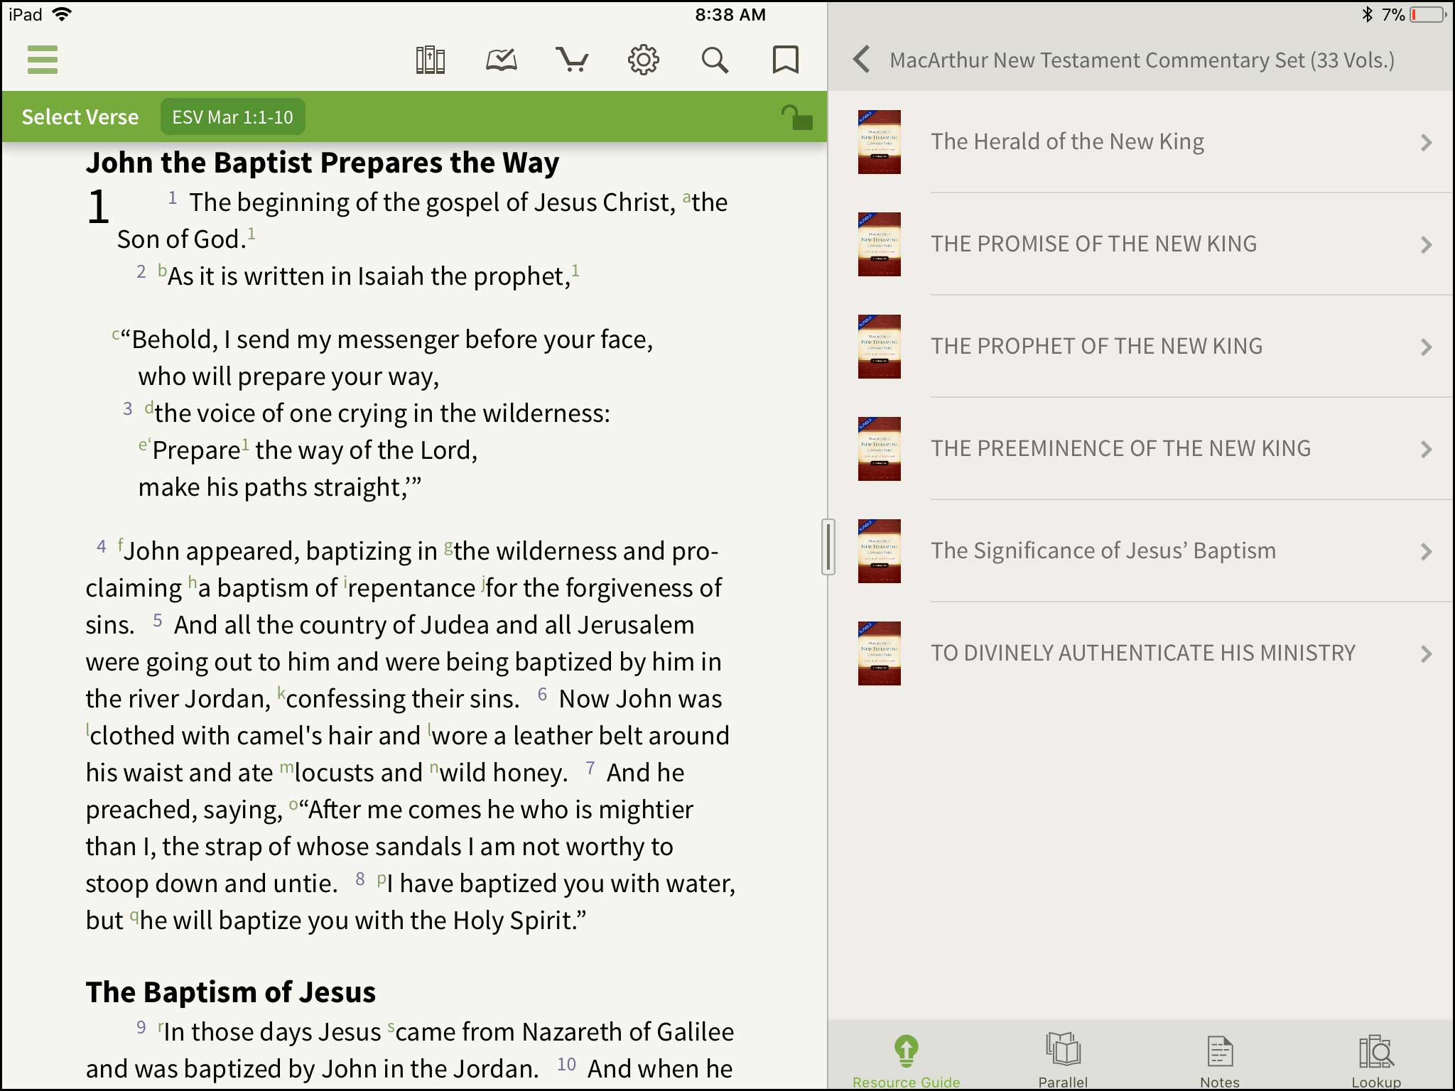Tap the Wi-Fi status icon
This screenshot has height=1091, width=1455.
[62, 14]
